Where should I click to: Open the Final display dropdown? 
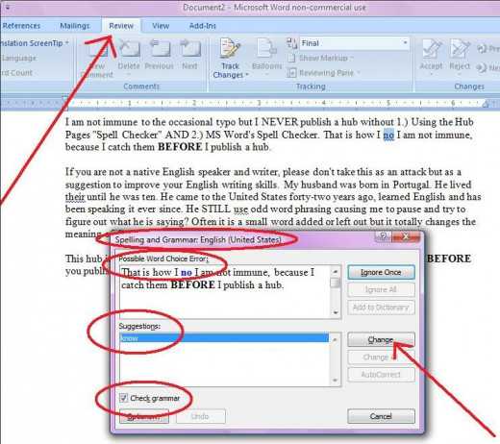coord(405,43)
